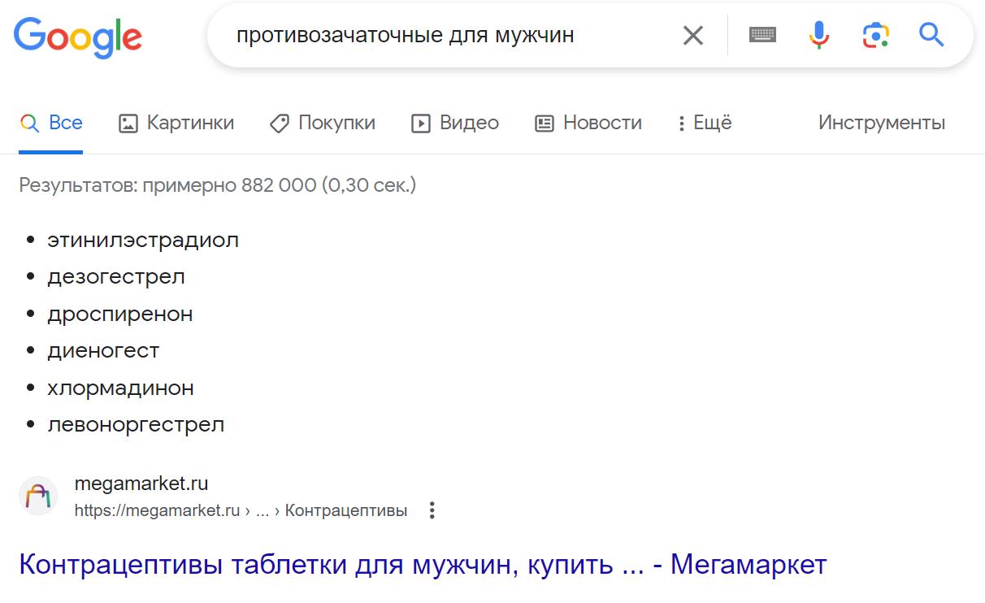Viewport: 985px width, 603px height.
Task: Go to the Новости tab
Action: (x=588, y=123)
